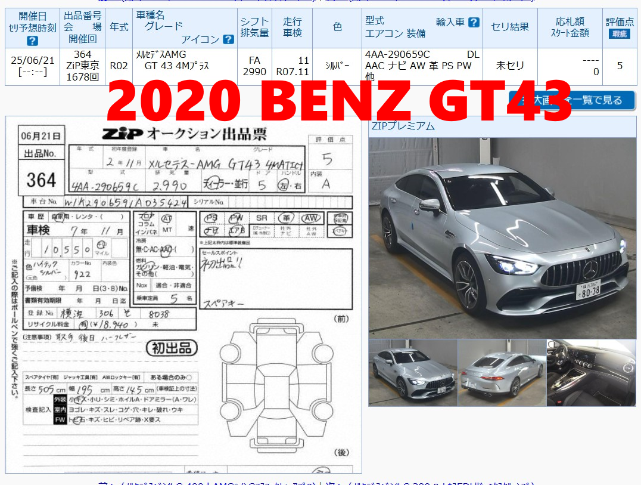Click the color cell シルバー
Viewport: 641px width, 485px height.
pos(337,66)
